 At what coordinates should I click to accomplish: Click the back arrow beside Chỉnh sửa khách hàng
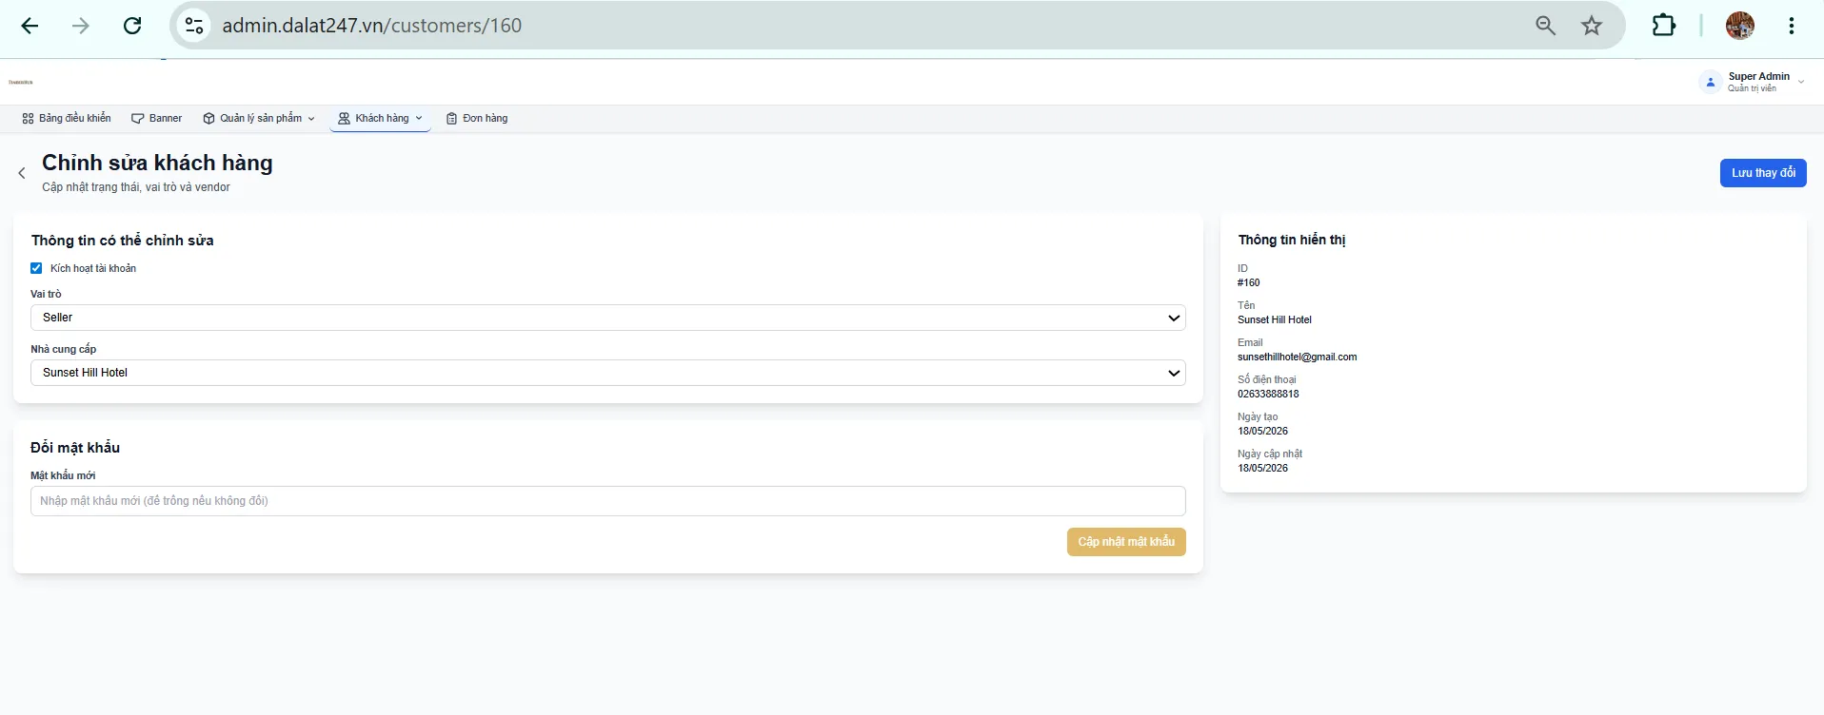[22, 173]
